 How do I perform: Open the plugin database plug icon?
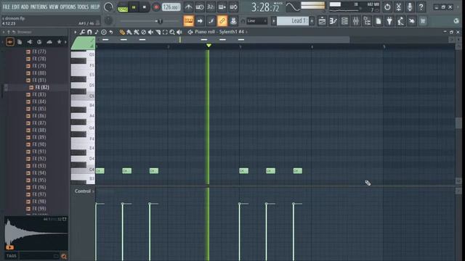point(389,21)
